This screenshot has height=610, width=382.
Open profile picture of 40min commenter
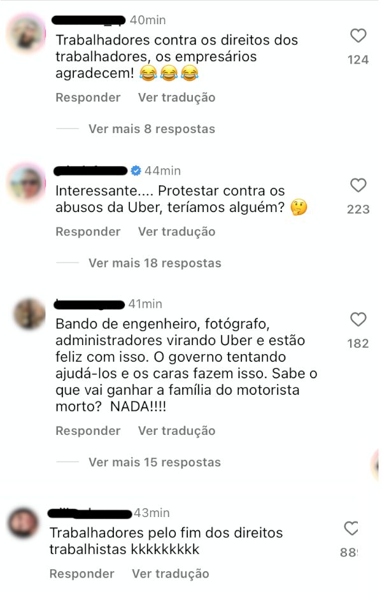(x=26, y=34)
